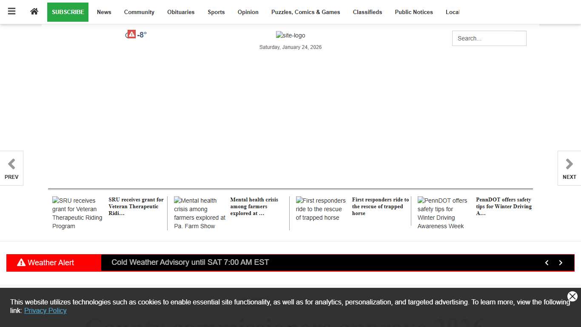Screen dimensions: 581x327
Task: Click the weather alert temperature icon
Action: coord(132,34)
